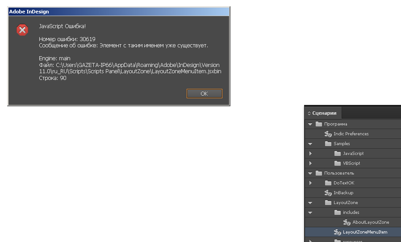Click the LayoutZone folder icon
This screenshot has width=401, height=242.
click(328, 202)
